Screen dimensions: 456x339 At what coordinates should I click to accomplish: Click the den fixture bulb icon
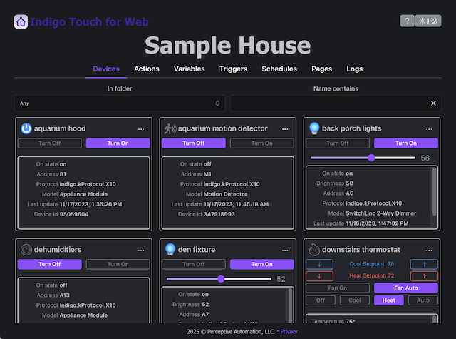coord(170,249)
